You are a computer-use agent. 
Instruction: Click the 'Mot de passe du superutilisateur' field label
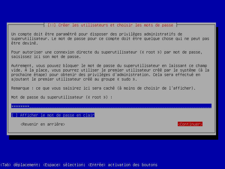[62, 97]
